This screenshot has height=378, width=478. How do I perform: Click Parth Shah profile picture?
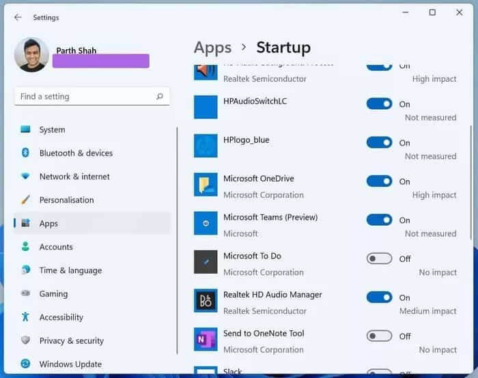point(31,55)
